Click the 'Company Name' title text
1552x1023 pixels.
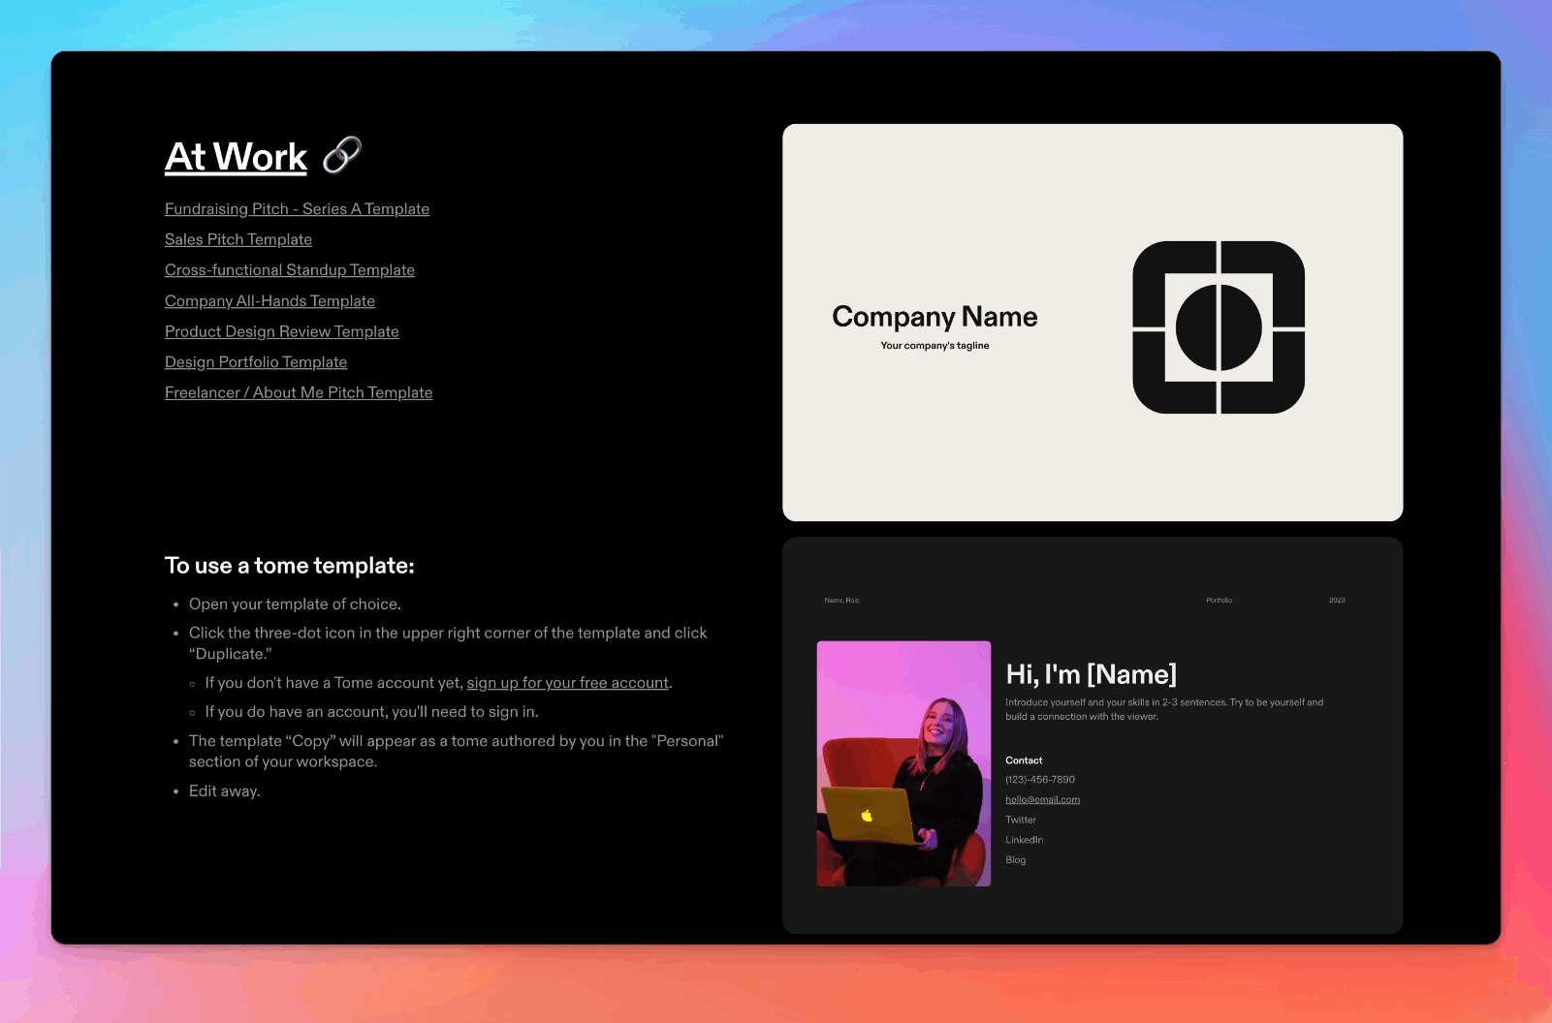tap(934, 317)
